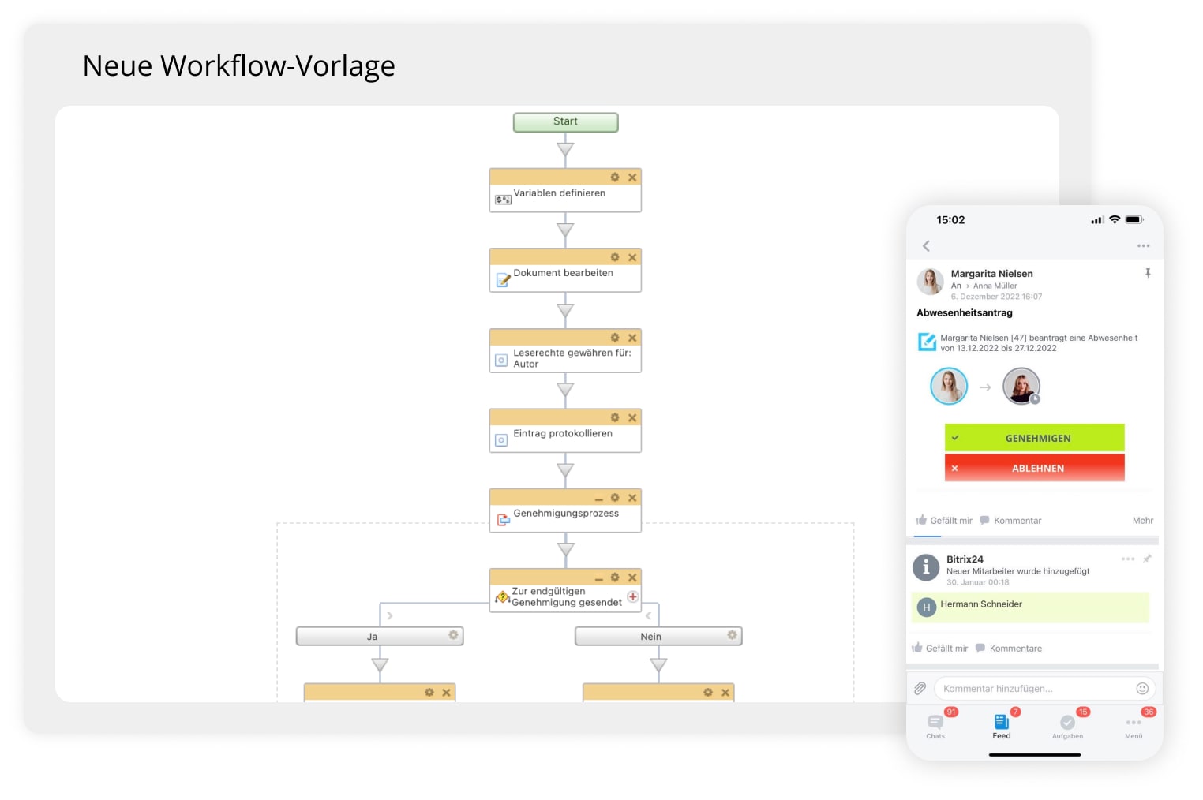Open the Menü tab
This screenshot has width=1203, height=800.
1134,725
